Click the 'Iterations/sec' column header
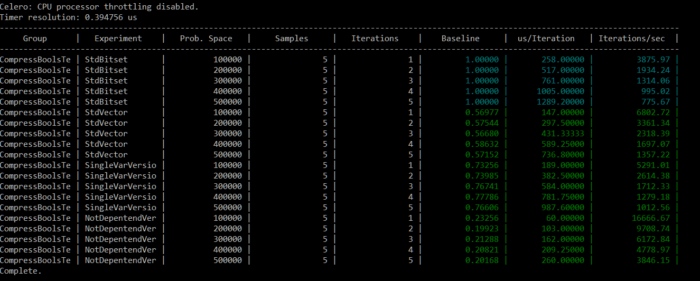The image size is (700, 281). point(632,39)
